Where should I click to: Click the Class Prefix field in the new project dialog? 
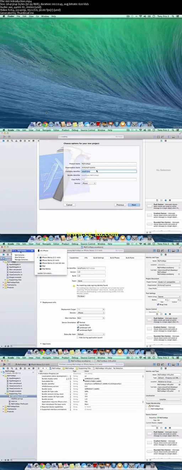[x=109, y=179]
